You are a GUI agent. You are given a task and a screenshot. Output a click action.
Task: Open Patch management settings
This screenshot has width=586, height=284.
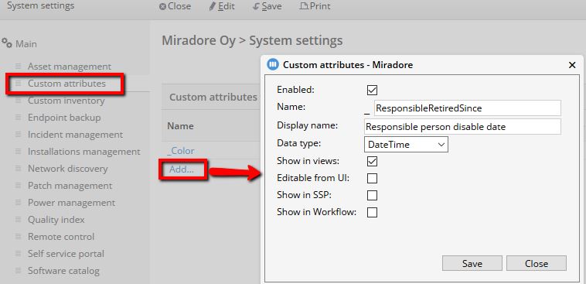point(70,186)
